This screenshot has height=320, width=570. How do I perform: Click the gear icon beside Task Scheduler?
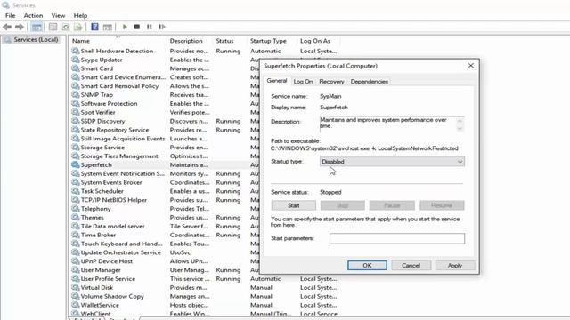pos(75,191)
